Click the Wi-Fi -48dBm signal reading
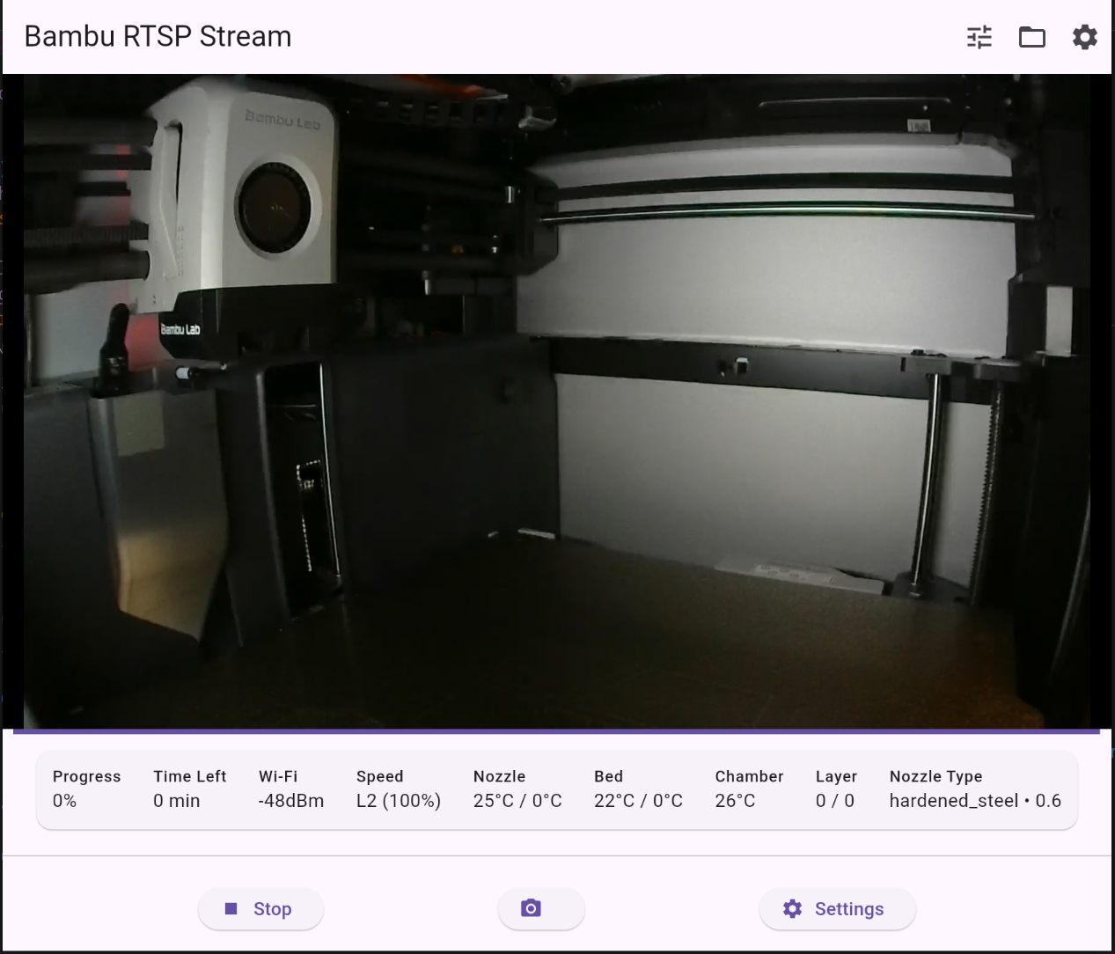 290,801
